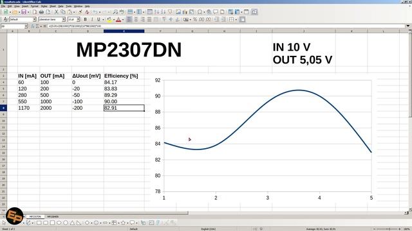The width and height of the screenshot is (412, 231).
Task: Click the Sort Ascending icon
Action: pos(157,12)
